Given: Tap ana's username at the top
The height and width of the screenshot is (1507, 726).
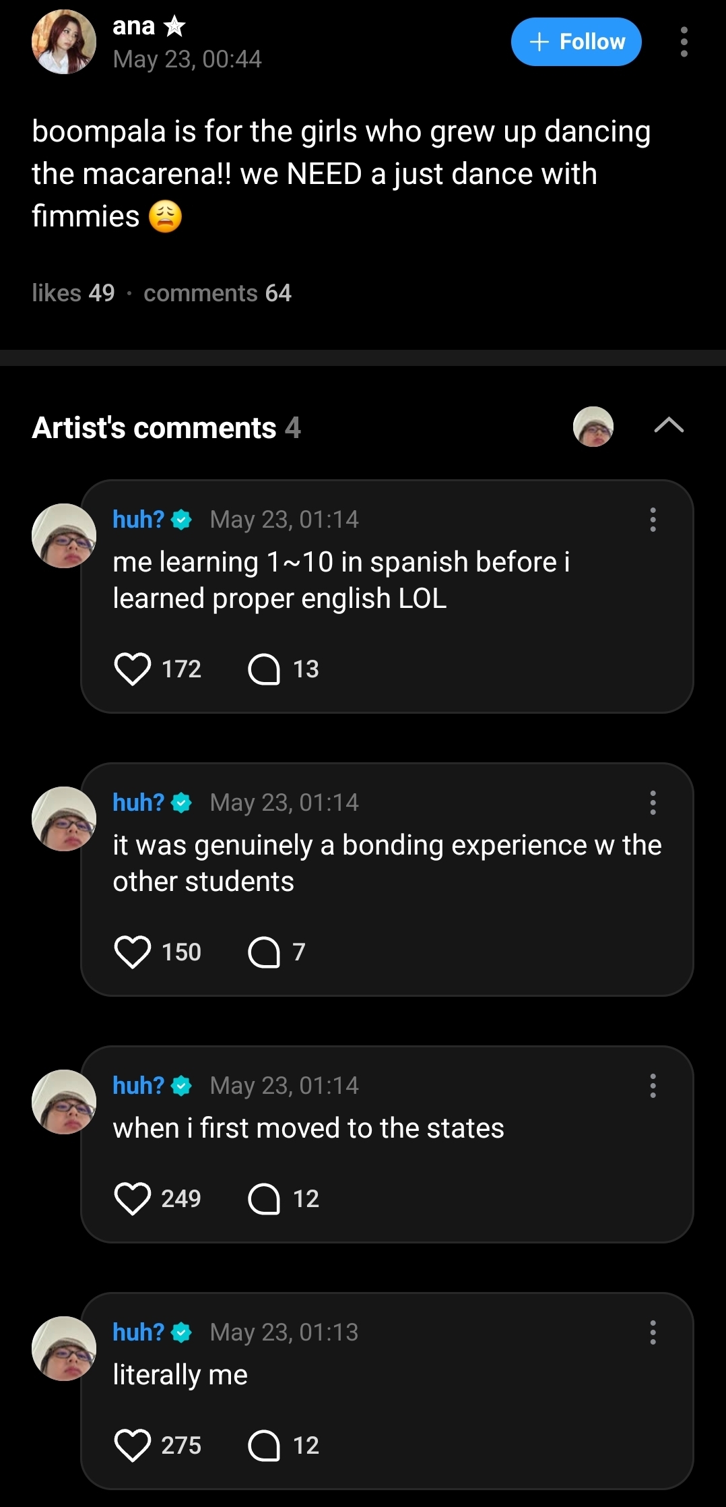Looking at the screenshot, I should point(134,26).
